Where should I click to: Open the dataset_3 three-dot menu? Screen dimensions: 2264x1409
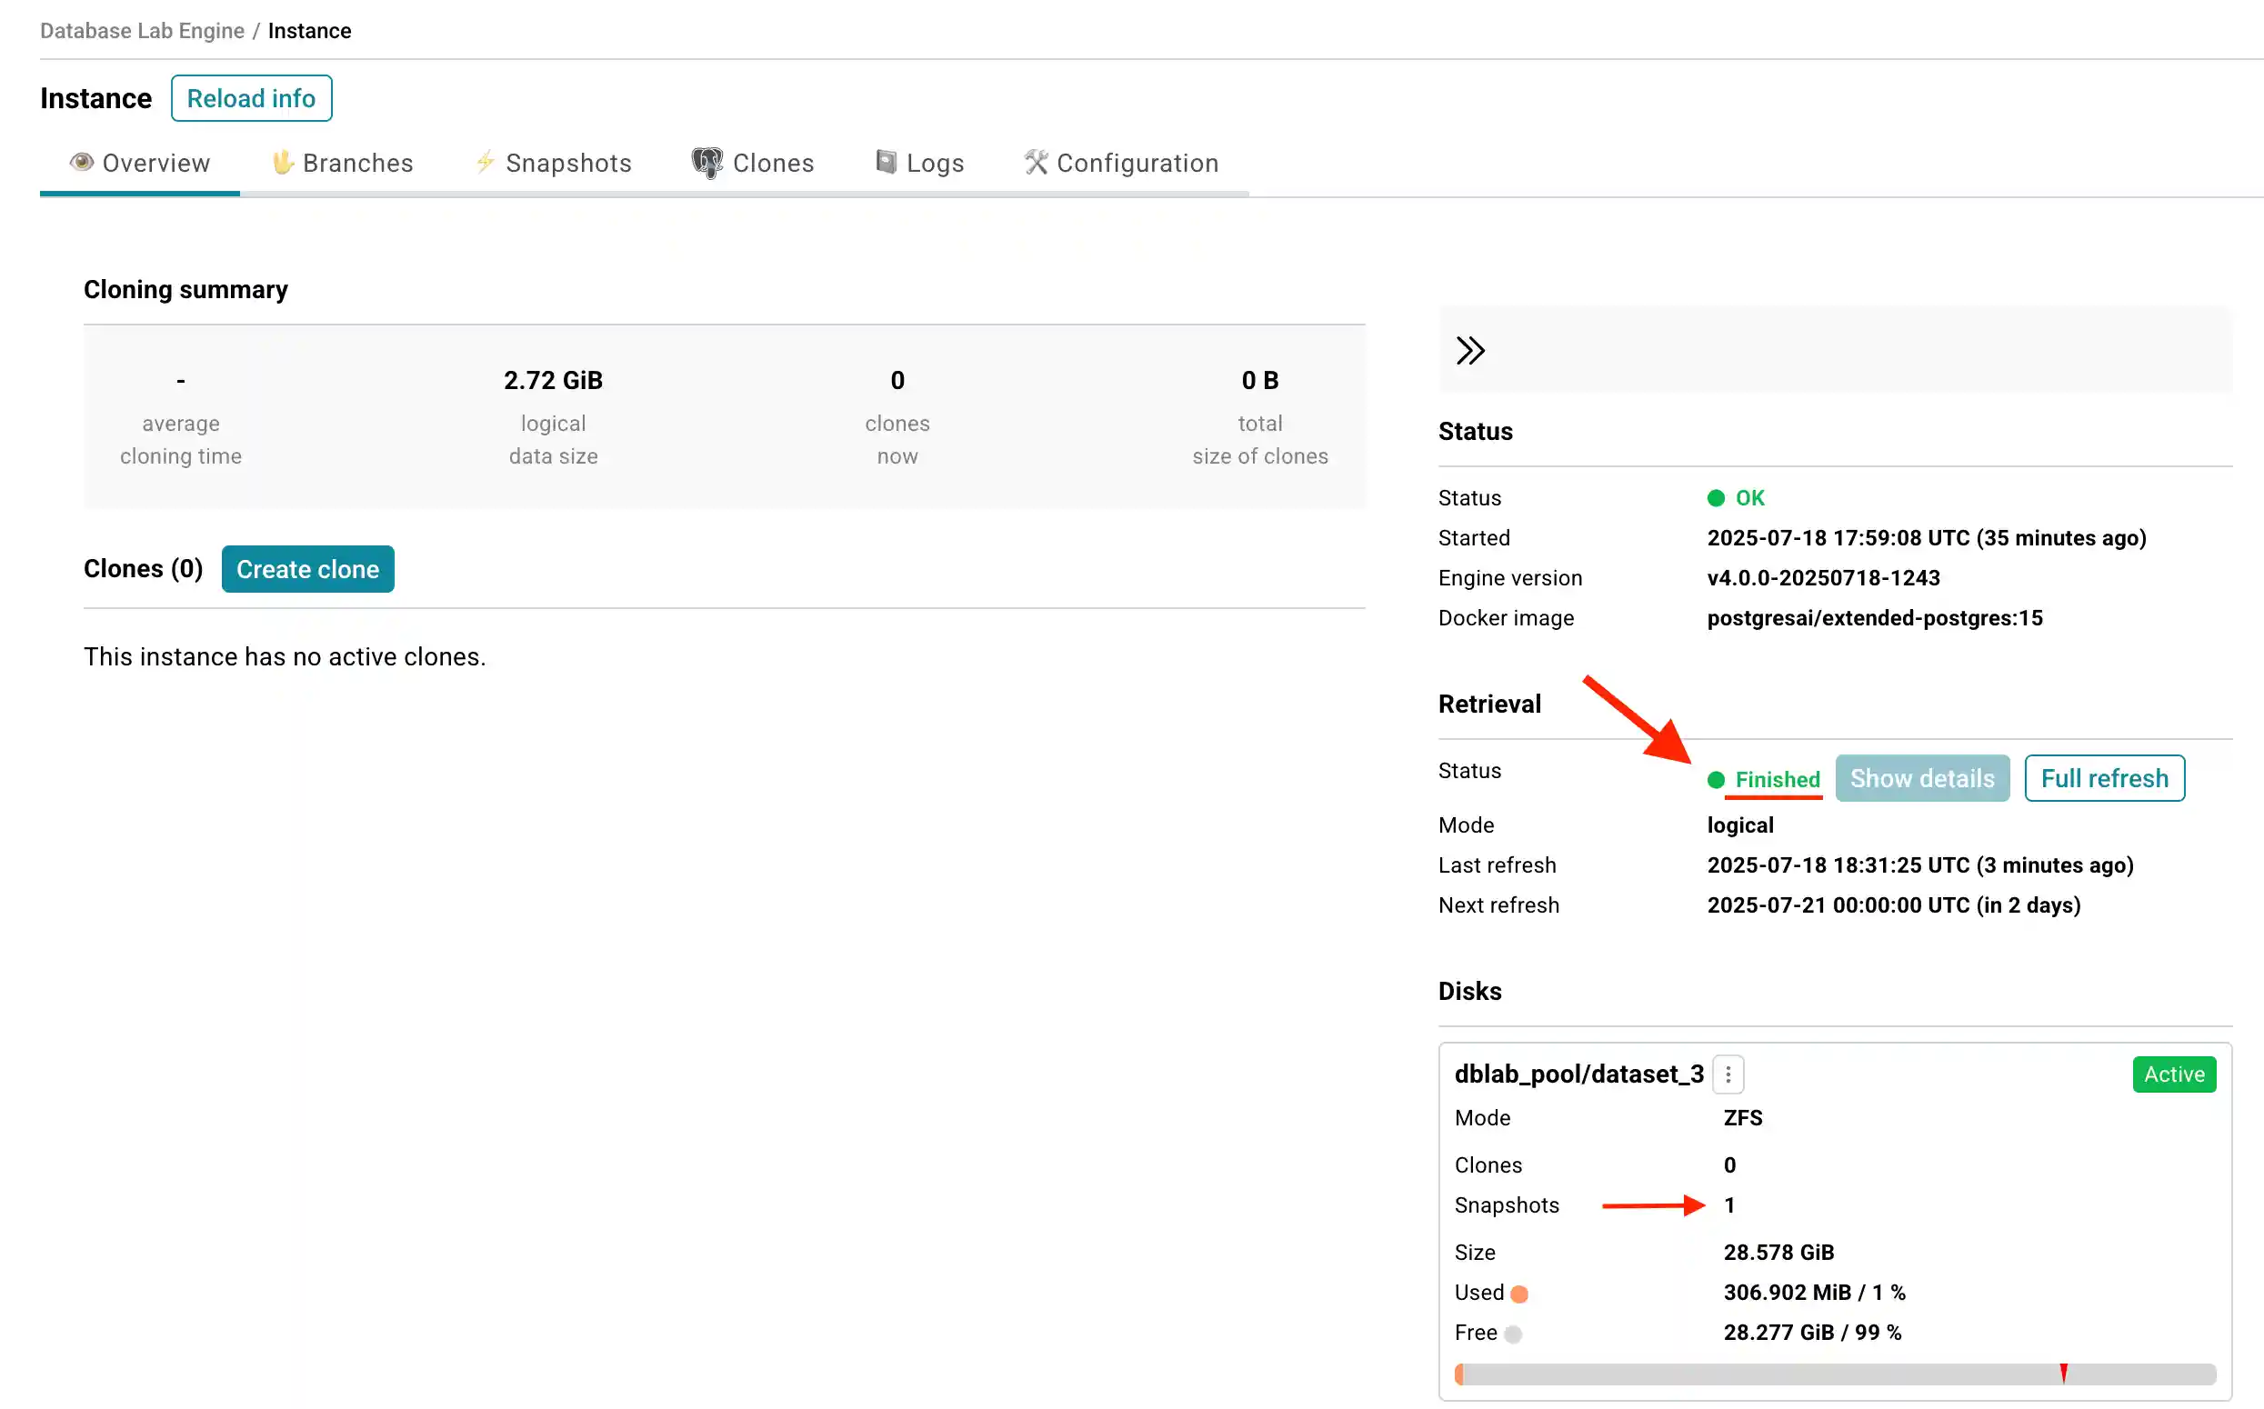[x=1728, y=1074]
